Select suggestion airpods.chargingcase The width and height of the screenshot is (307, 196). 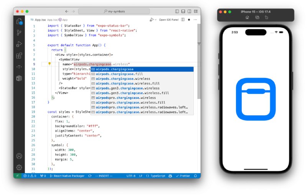tap(142, 69)
